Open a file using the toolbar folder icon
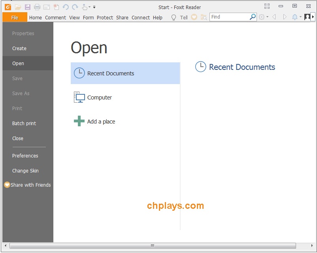The height and width of the screenshot is (253, 317). [18, 7]
